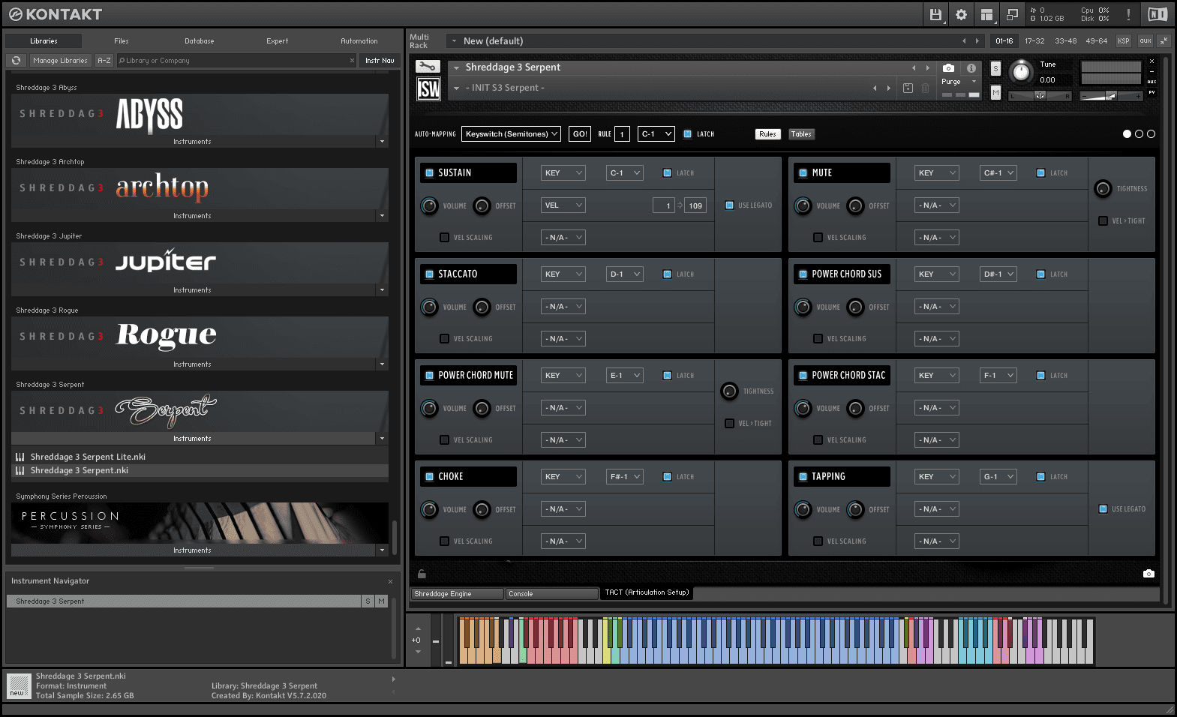Viewport: 1177px width, 717px height.
Task: Clear the library search field X
Action: [x=352, y=61]
